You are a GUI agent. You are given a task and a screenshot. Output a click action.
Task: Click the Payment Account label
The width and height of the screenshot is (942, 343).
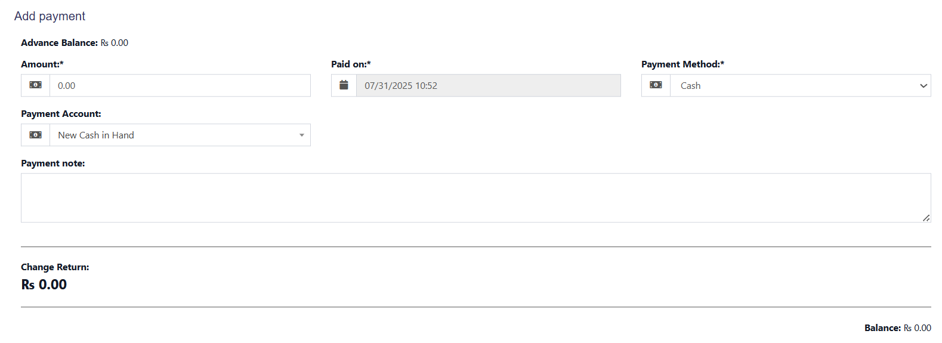tap(61, 113)
